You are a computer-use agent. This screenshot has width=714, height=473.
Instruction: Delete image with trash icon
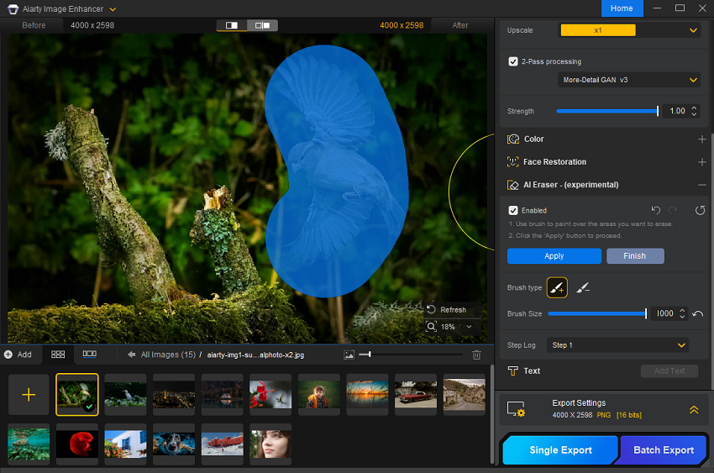point(476,355)
